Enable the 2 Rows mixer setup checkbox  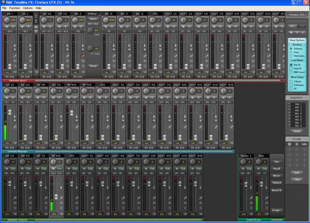[x=291, y=81]
